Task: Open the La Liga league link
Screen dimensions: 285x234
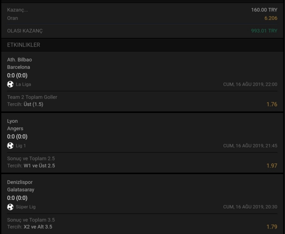Action: (x=23, y=85)
